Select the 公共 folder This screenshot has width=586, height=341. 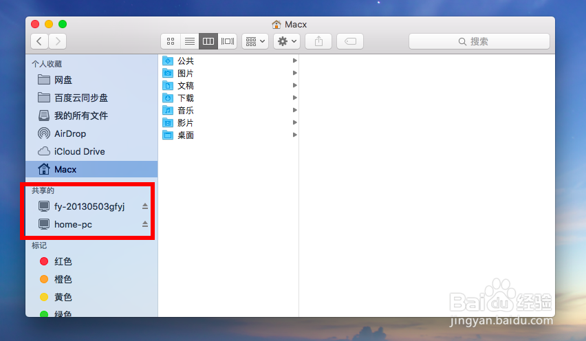[228, 61]
